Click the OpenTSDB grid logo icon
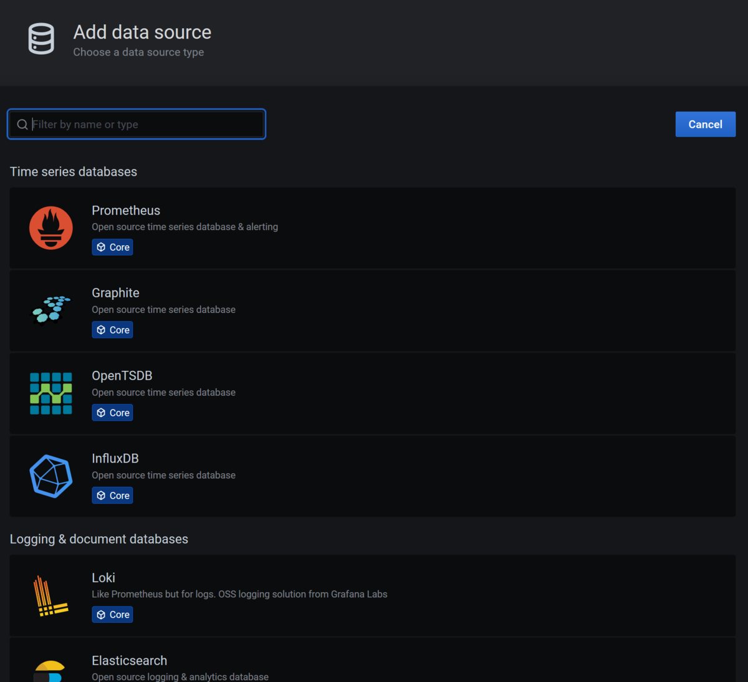This screenshot has width=748, height=682. click(51, 393)
